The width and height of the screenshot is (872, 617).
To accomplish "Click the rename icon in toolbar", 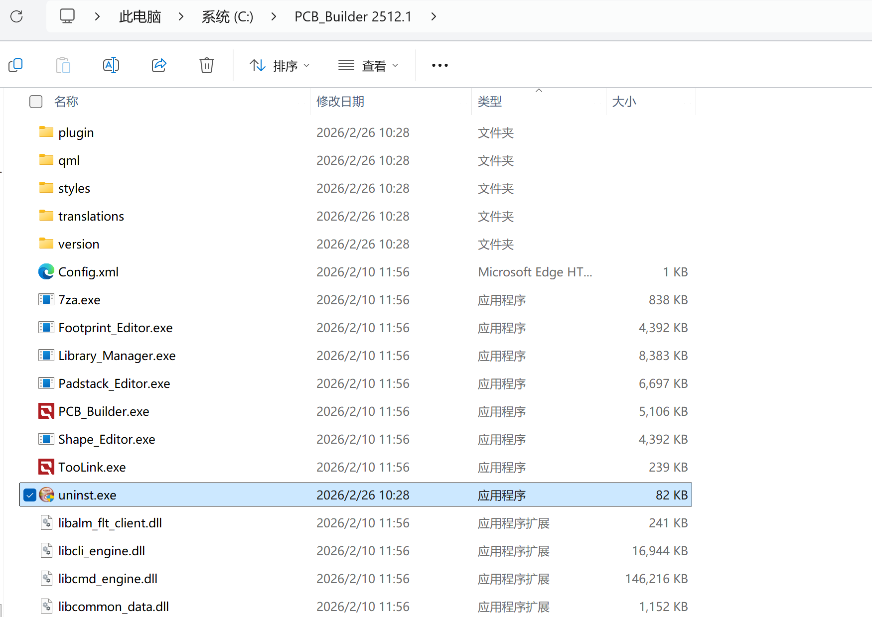I will coord(111,65).
